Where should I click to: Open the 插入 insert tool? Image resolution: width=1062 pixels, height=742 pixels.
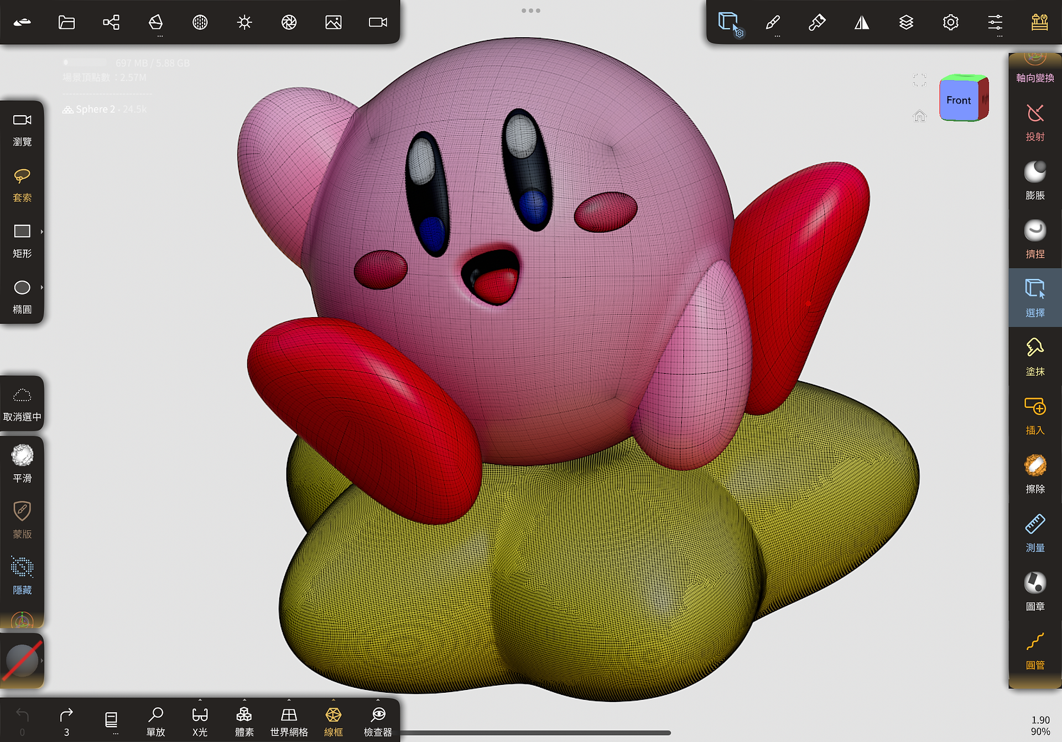coord(1035,416)
